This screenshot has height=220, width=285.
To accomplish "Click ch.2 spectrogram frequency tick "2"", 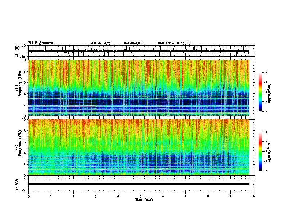I will pyautogui.click(x=25, y=164).
